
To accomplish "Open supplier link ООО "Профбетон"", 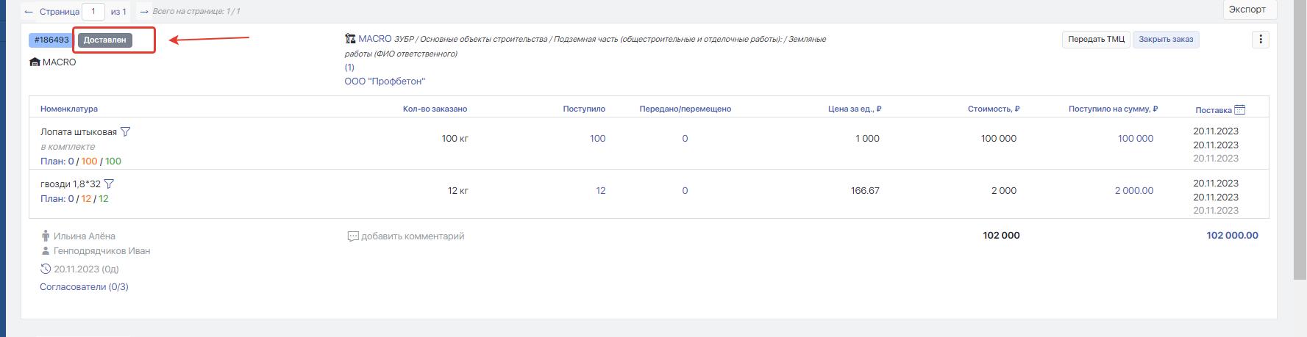I will [385, 81].
